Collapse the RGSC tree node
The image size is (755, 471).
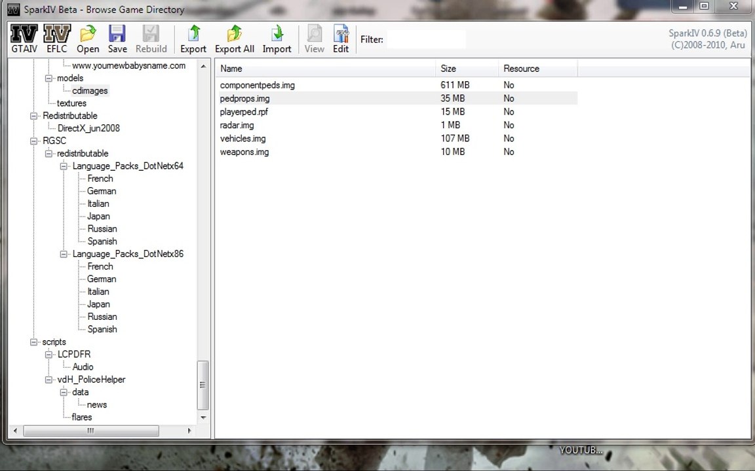33,141
